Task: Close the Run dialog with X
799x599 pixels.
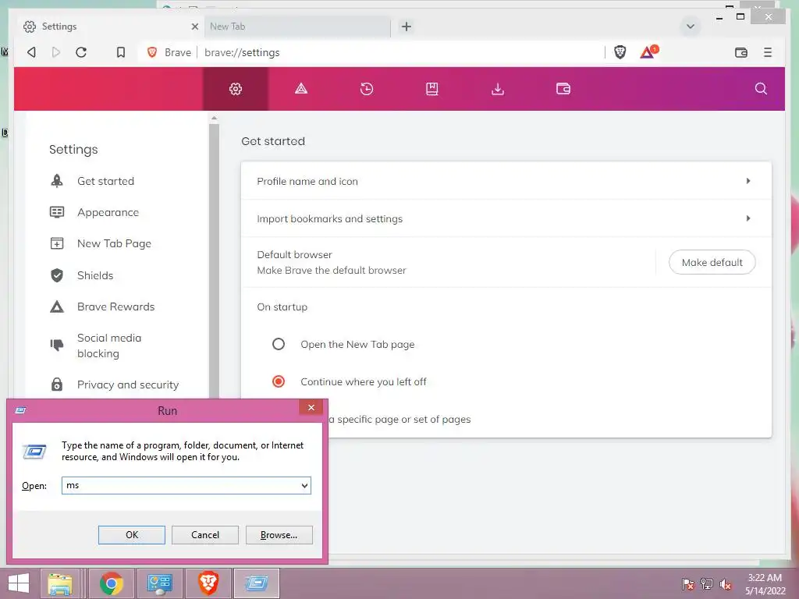Action: point(311,407)
